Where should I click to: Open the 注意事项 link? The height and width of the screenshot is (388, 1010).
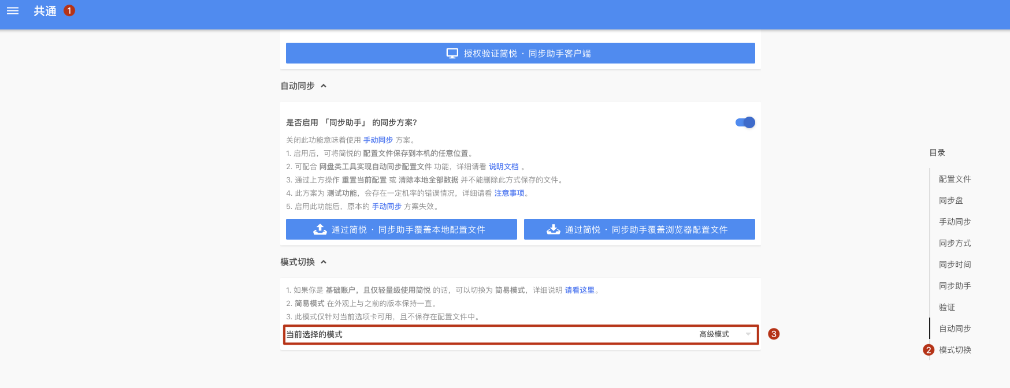[509, 193]
